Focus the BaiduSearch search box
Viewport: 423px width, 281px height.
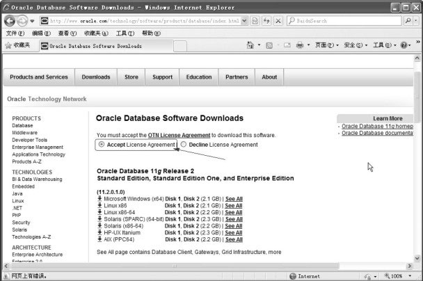click(x=344, y=21)
